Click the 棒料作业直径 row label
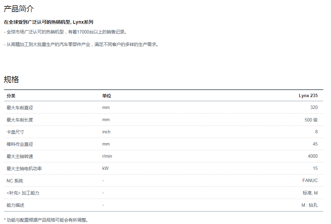The image size is (331, 224). (20, 144)
